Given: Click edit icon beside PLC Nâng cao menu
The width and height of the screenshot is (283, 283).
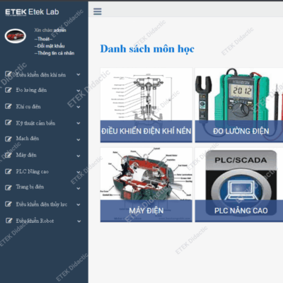Looking at the screenshot, I should [x=8, y=171].
